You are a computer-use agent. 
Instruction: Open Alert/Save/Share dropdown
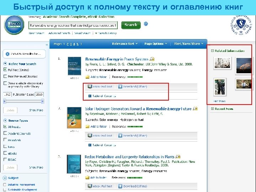188,44
